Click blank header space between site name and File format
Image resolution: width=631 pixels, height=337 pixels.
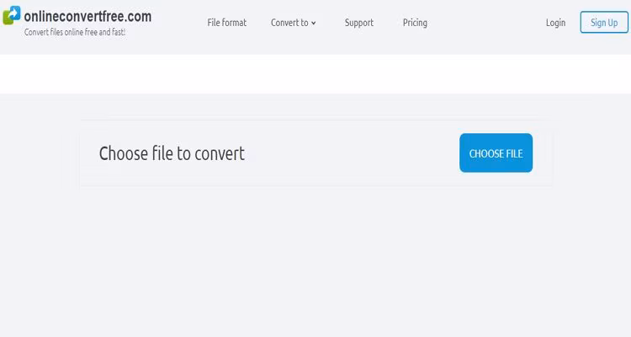pyautogui.click(x=178, y=23)
